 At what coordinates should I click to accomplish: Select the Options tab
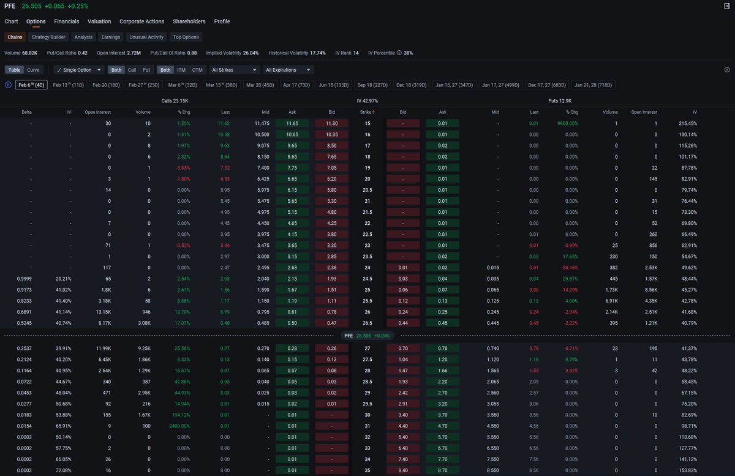coord(36,21)
